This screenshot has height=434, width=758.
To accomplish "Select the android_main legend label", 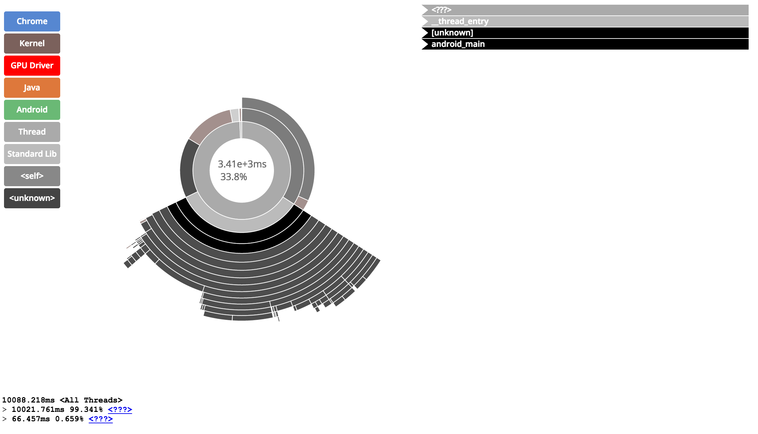I will coord(458,44).
